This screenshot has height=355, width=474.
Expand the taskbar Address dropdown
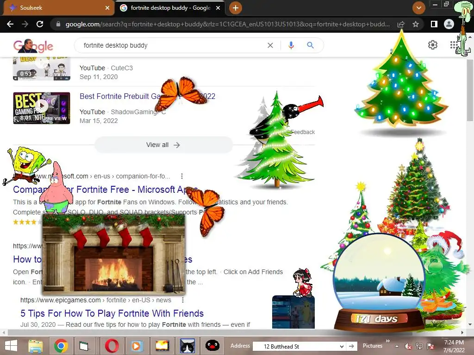click(x=342, y=346)
